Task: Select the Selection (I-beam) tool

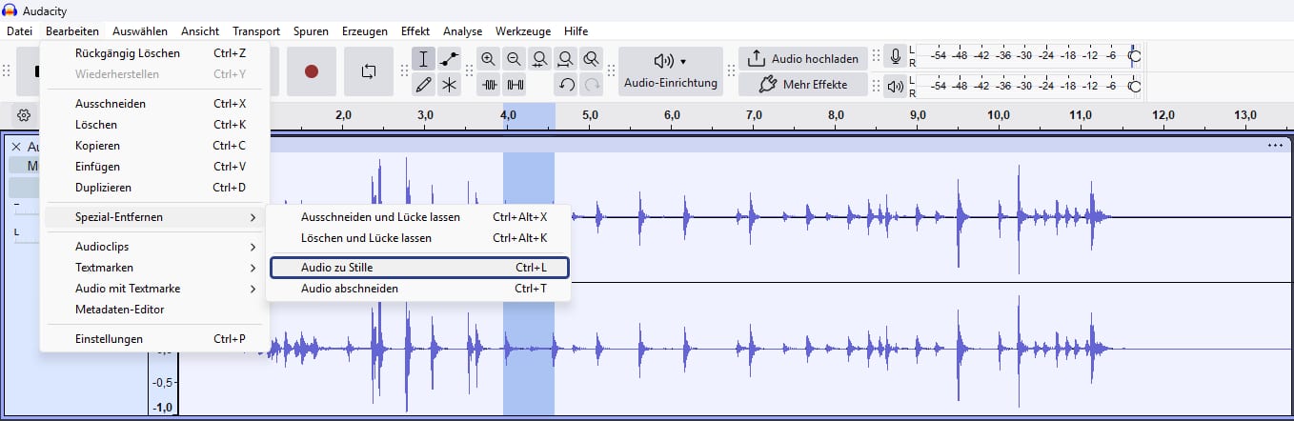Action: tap(424, 59)
